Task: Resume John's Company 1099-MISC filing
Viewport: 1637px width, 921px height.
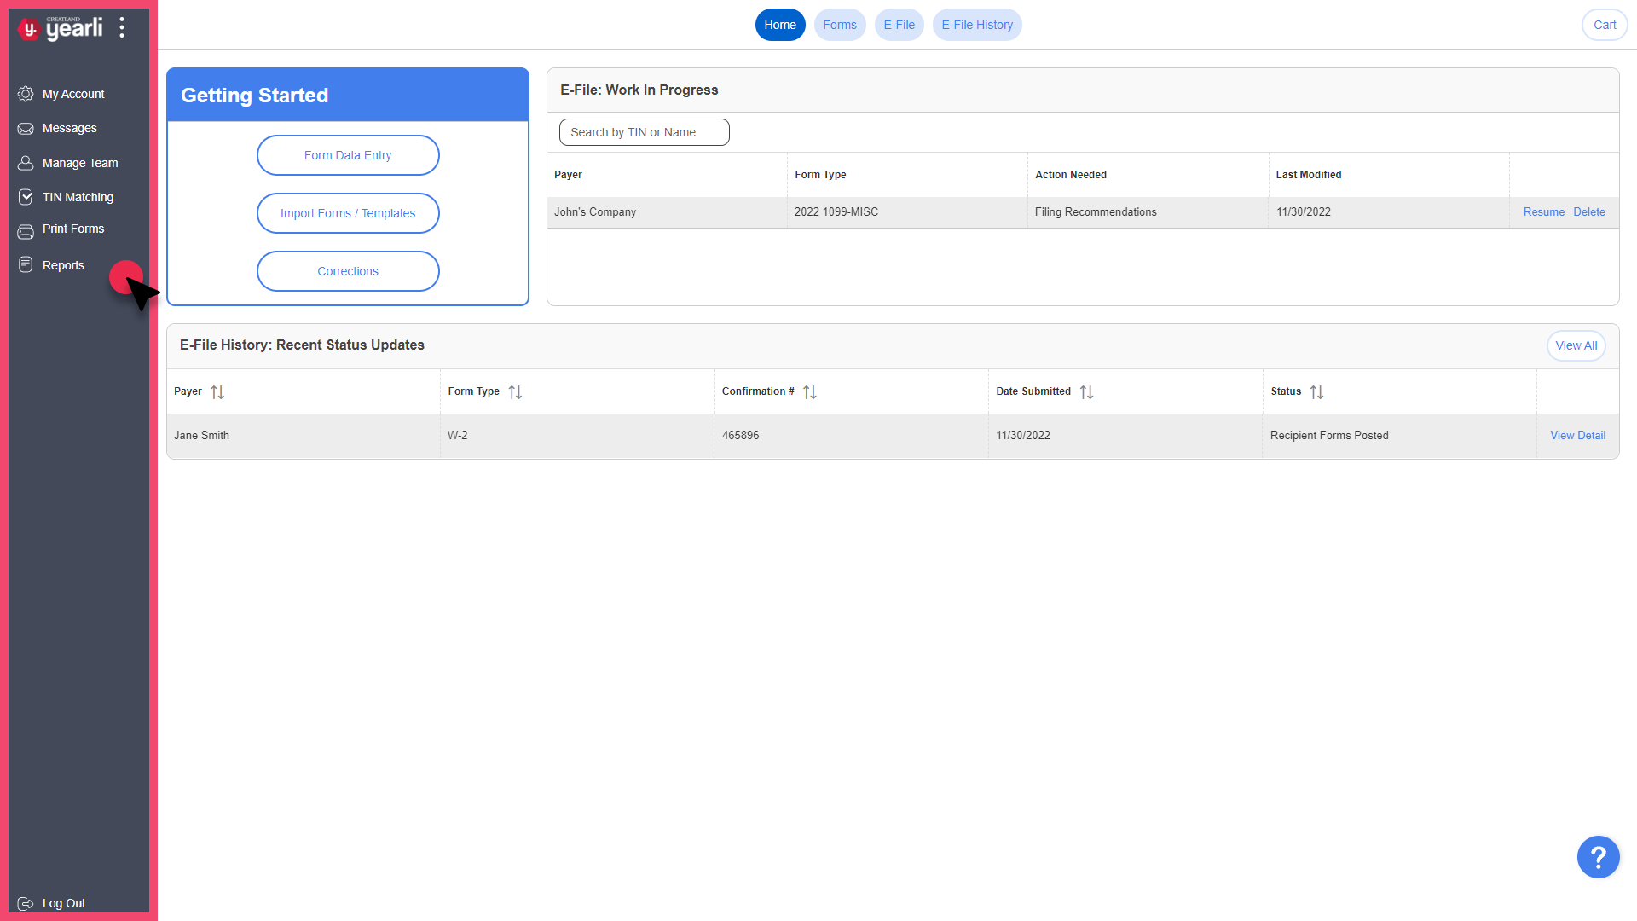Action: point(1543,211)
